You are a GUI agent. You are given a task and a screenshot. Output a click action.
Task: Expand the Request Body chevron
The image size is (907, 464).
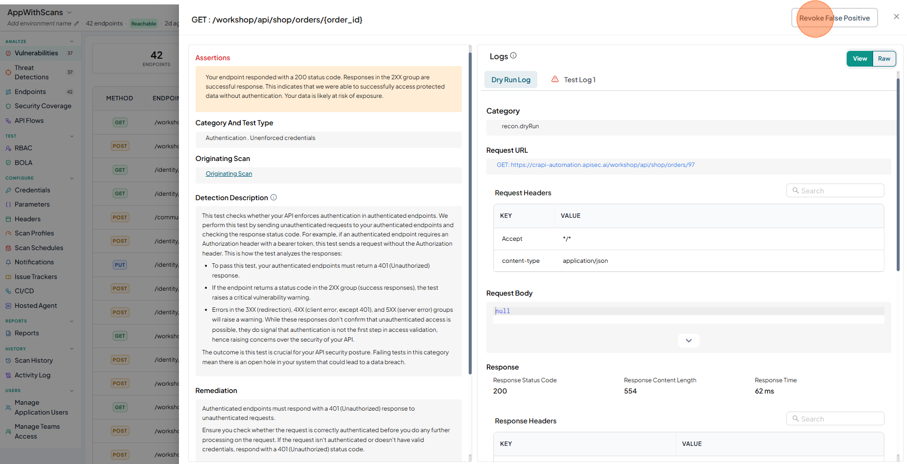point(688,341)
